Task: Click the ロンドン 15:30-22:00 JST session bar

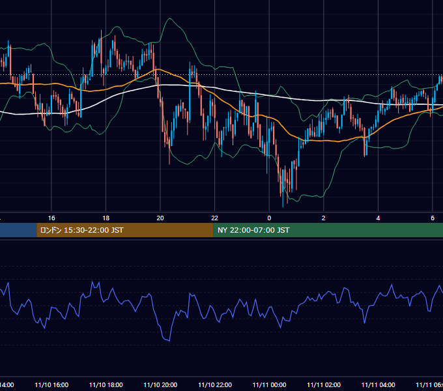Action: 125,230
